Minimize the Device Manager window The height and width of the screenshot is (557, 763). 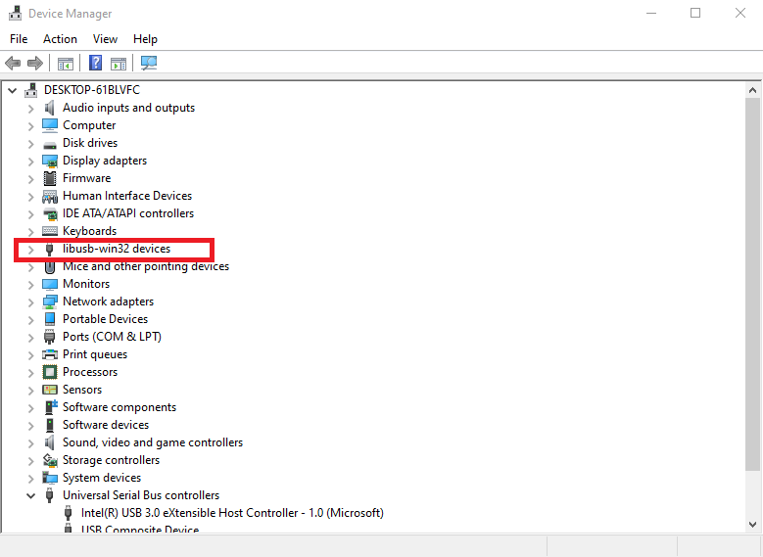coord(651,13)
